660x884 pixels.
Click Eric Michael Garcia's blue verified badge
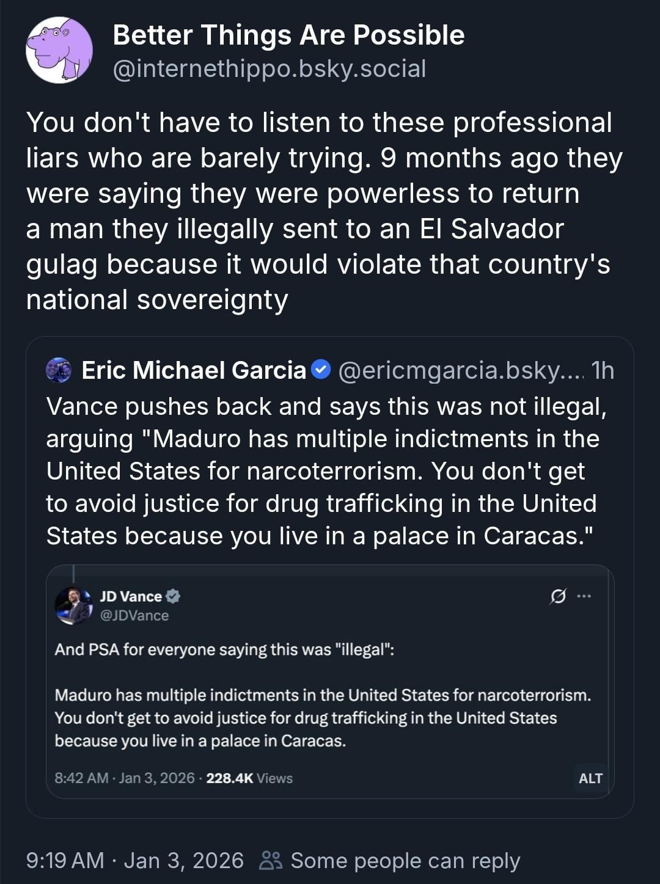tap(321, 369)
